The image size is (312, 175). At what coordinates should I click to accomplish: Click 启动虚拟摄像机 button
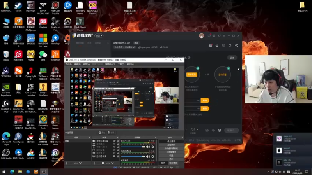tap(171, 149)
